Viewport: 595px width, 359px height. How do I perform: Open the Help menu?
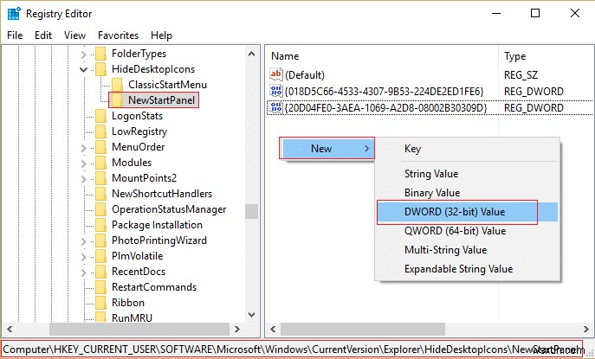161,35
